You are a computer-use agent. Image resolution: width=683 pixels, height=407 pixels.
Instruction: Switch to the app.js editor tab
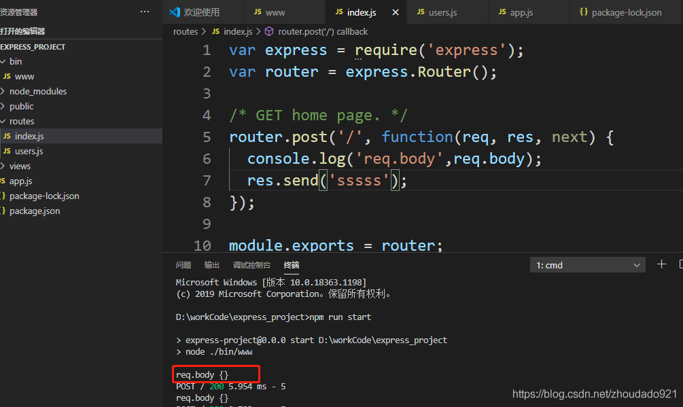(x=521, y=13)
